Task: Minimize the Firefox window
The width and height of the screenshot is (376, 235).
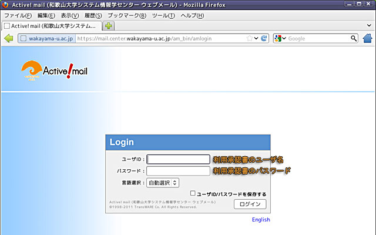Action: 350,4
